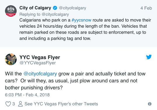Click the @cityofcalgary mention in the reply tweet
This screenshot has width=157, height=110.
[40, 74]
